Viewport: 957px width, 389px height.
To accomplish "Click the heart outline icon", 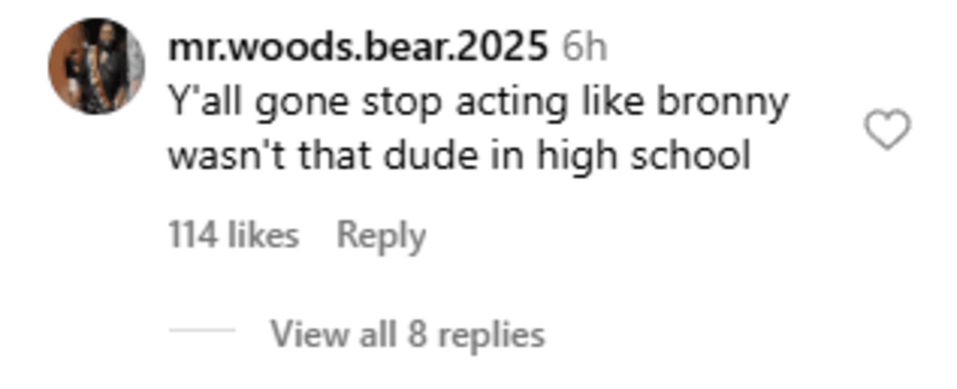I will pos(887,129).
